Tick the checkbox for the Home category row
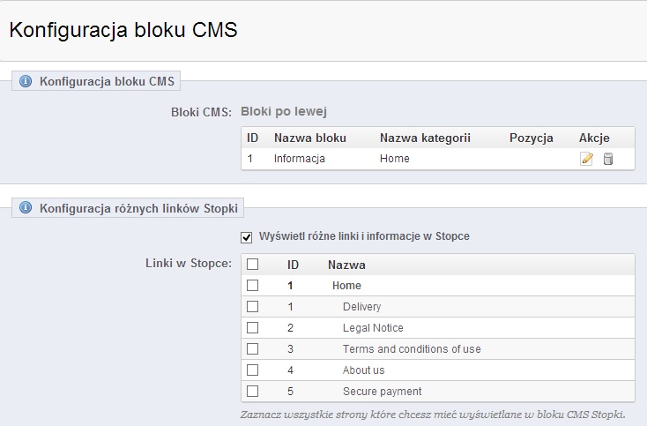 pyautogui.click(x=253, y=286)
